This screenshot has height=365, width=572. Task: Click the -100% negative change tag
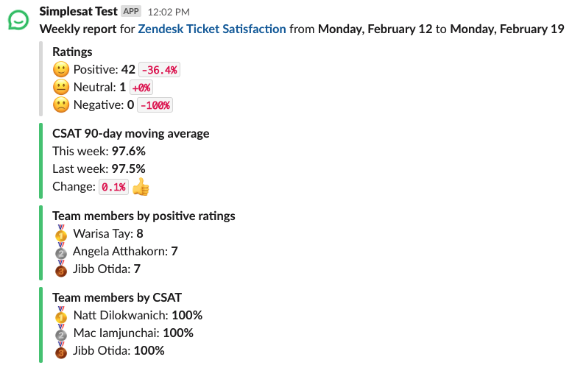[x=155, y=105]
